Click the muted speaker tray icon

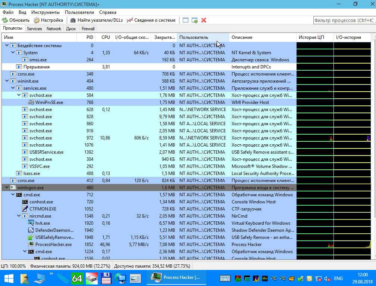[327, 279]
